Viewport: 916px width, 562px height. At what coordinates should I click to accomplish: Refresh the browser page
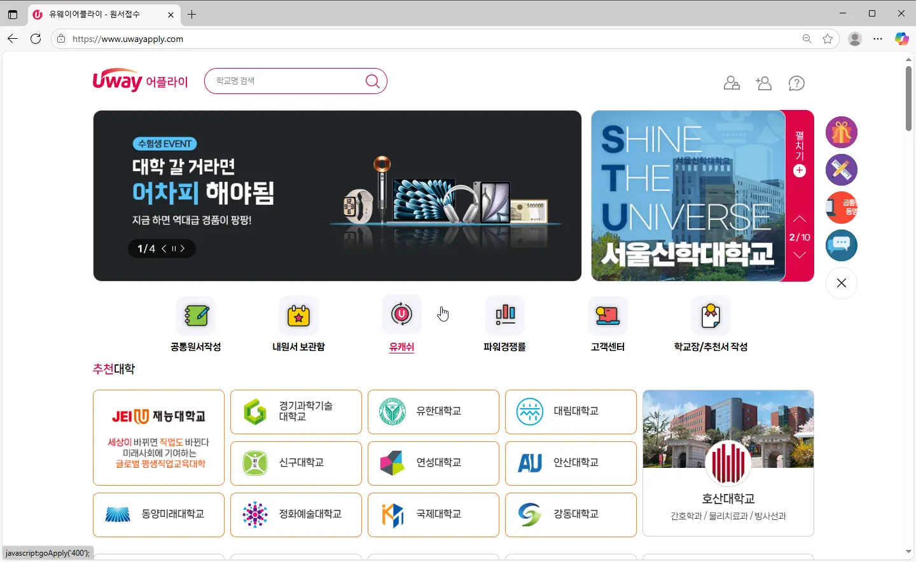[x=36, y=39]
